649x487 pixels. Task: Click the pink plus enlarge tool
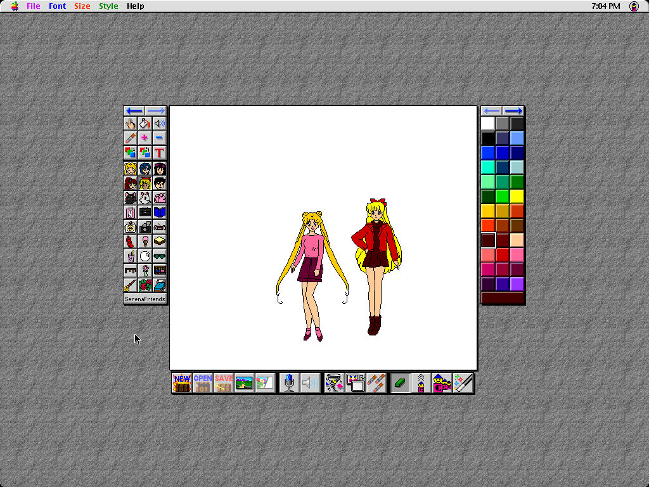point(145,138)
